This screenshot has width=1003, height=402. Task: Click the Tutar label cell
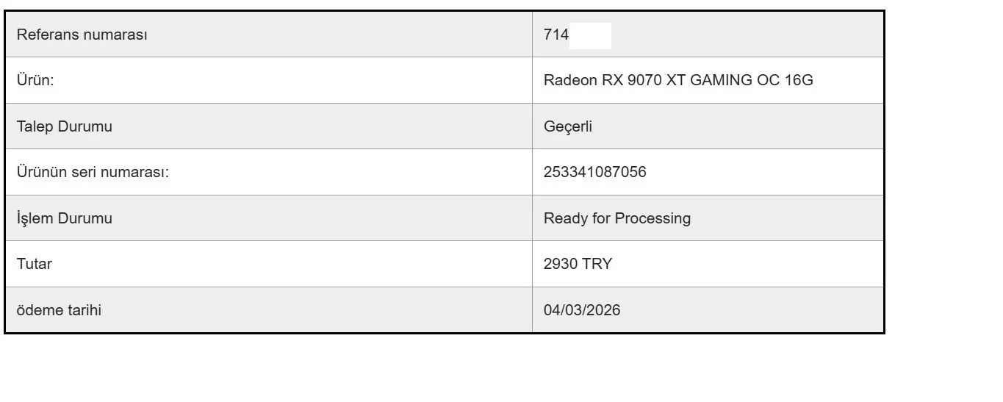[x=269, y=264]
